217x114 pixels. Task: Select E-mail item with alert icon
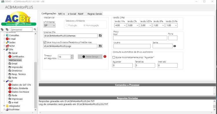click(x=11, y=39)
